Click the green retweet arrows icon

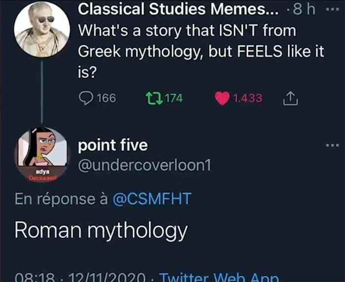(154, 98)
